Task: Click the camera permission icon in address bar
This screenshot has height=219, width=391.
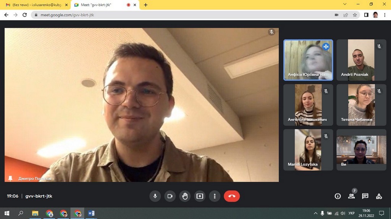Action: (x=336, y=15)
